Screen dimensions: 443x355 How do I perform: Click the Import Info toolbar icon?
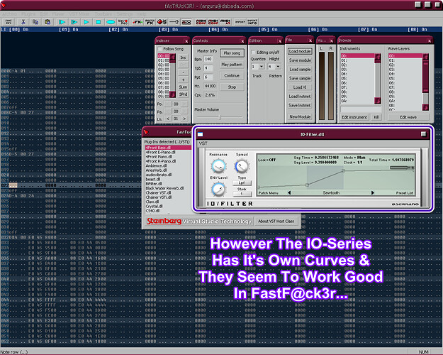point(252,22)
